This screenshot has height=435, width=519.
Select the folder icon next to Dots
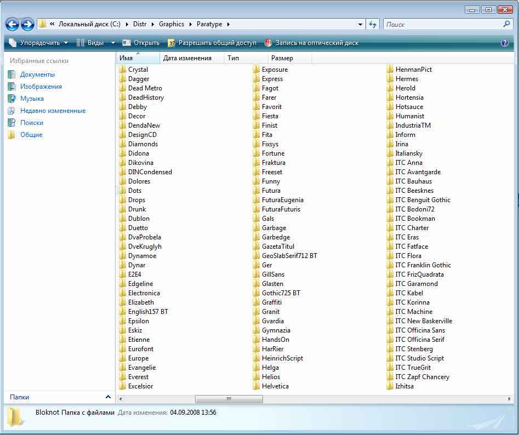pyautogui.click(x=122, y=191)
